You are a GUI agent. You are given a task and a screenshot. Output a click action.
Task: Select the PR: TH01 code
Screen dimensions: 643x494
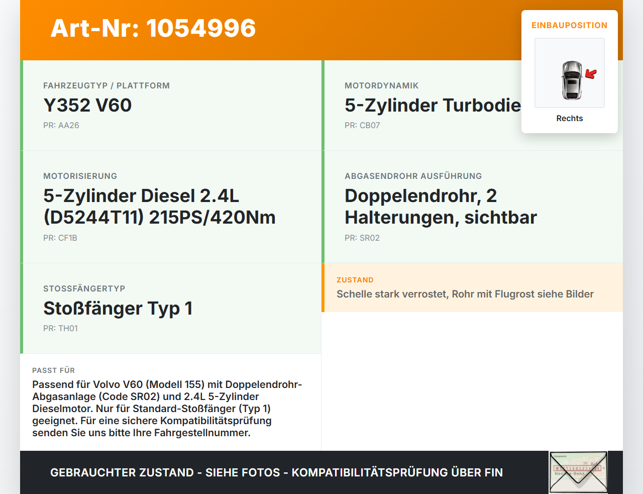click(60, 328)
